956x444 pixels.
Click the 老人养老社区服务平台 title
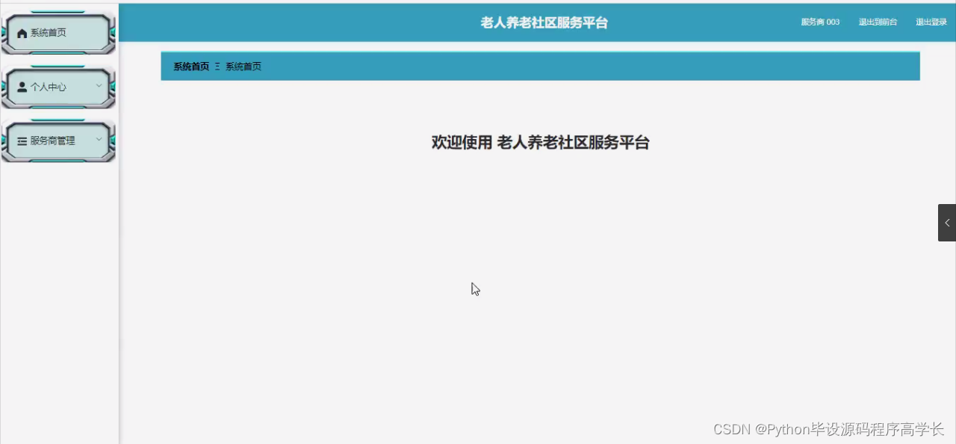click(544, 22)
